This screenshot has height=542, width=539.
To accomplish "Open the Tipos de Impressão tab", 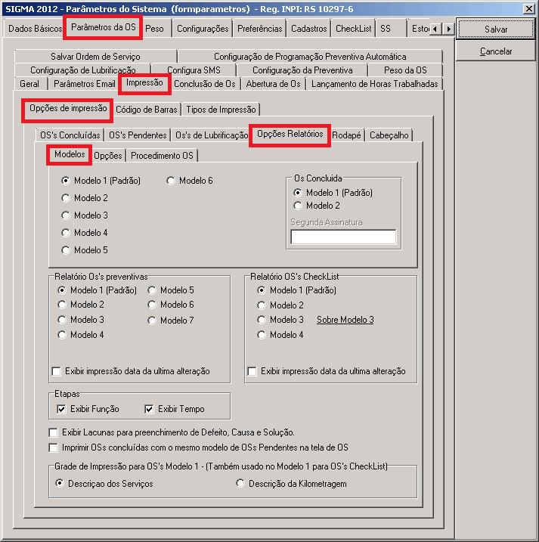I will click(221, 110).
